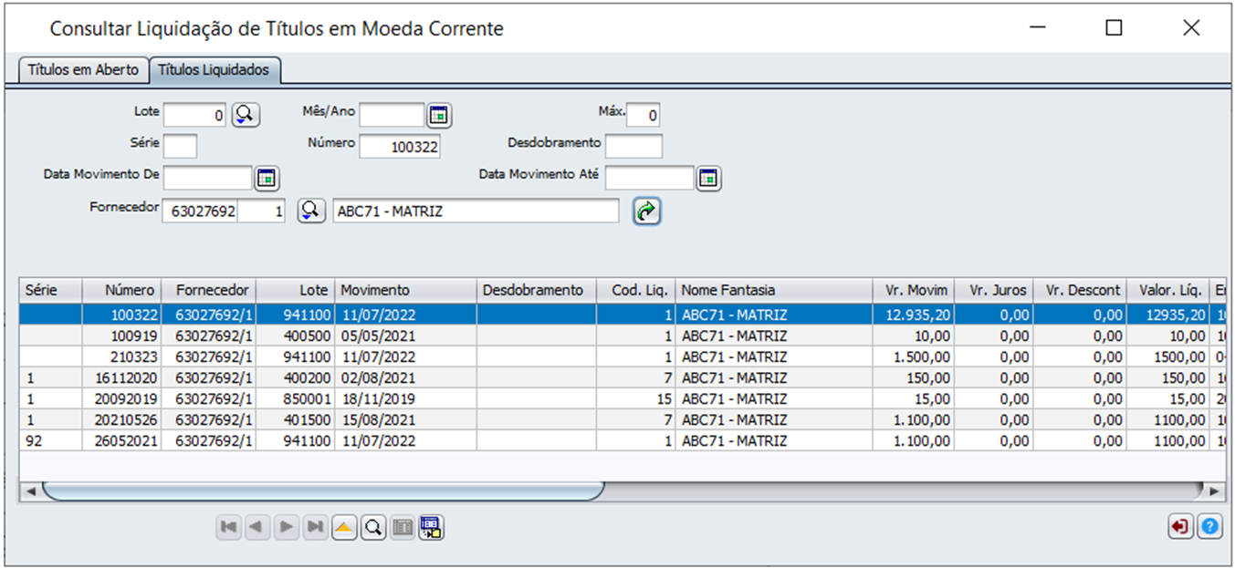The width and height of the screenshot is (1235, 568).
Task: Focus the Lote input field
Action: pyautogui.click(x=194, y=115)
